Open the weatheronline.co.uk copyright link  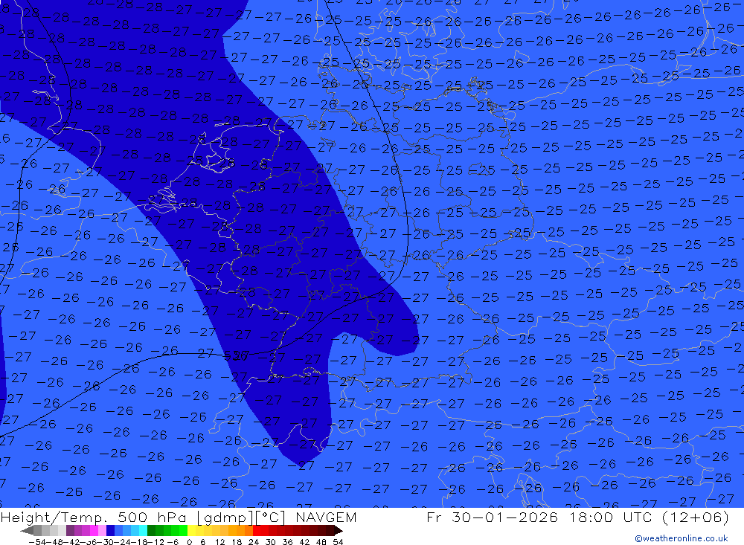[681, 538]
